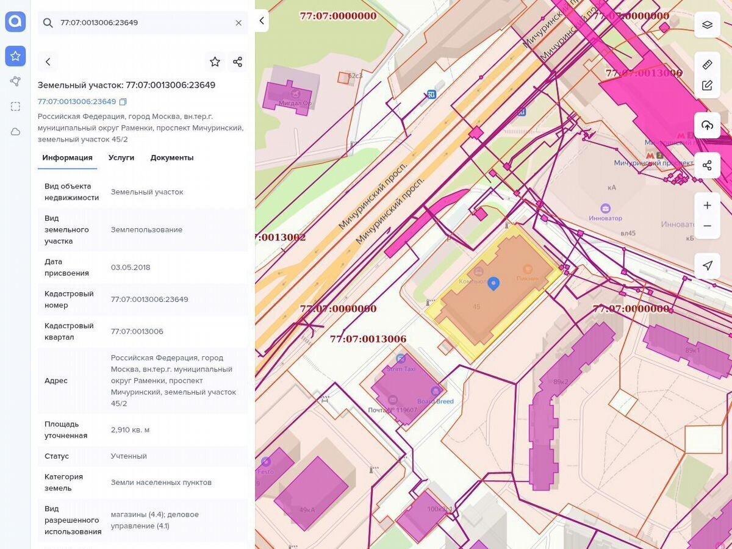Viewport: 732px width, 549px height.
Task: Select the date value 03.05.2018
Action: (131, 267)
